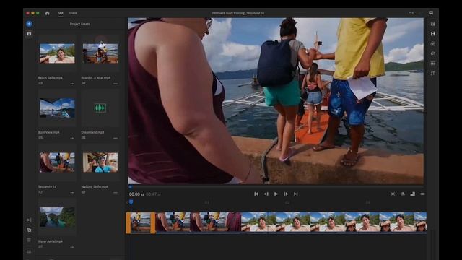Click the Dreamland.mp3 file name
Screen dimensions: 462x260
pos(92,132)
